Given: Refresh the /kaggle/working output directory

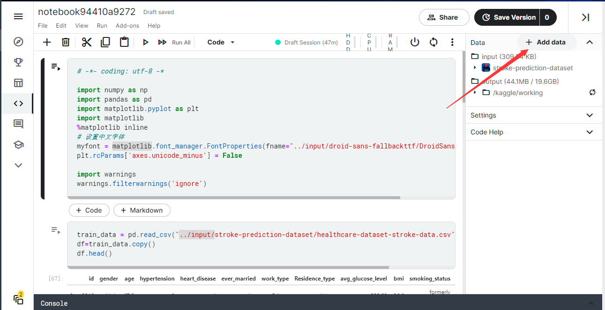Looking at the screenshot, I should point(592,93).
